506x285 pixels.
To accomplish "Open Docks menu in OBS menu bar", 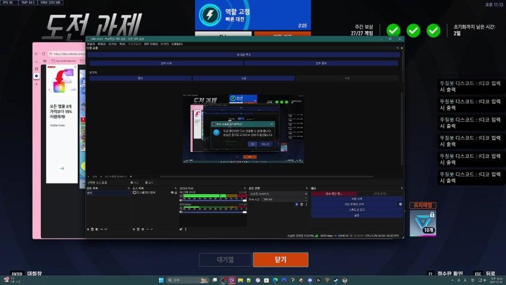I will 122,44.
